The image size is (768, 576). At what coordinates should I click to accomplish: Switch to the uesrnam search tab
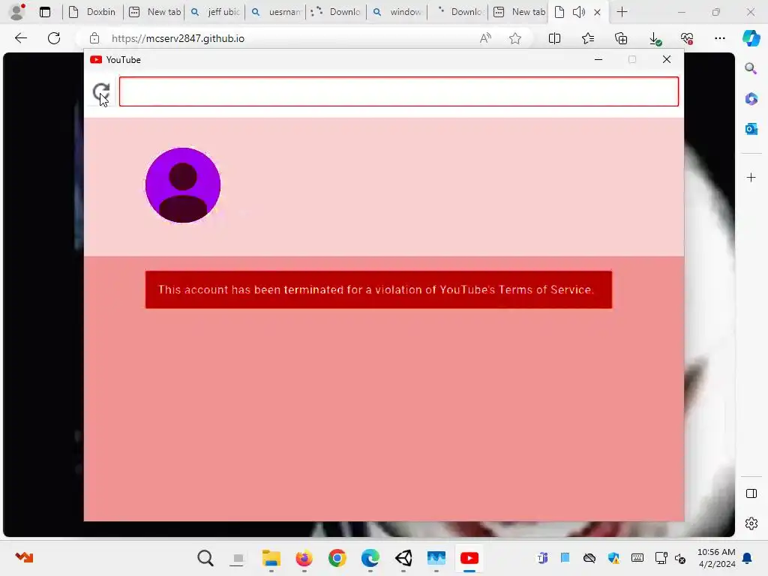(276, 12)
